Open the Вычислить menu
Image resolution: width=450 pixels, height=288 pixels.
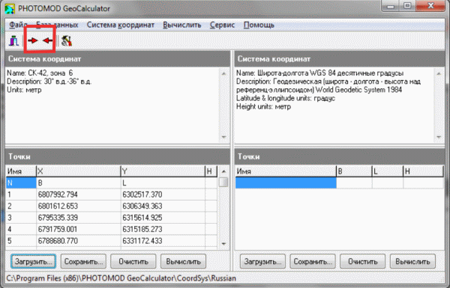pos(182,25)
